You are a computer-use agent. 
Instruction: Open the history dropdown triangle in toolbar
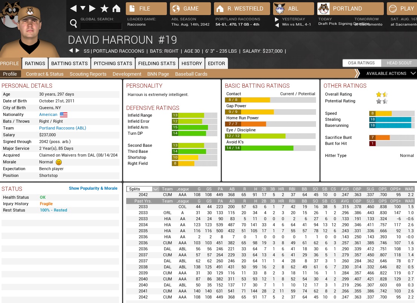(83, 9)
